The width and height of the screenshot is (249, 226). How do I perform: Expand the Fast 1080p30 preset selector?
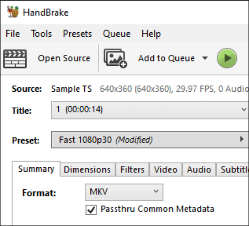(149, 140)
